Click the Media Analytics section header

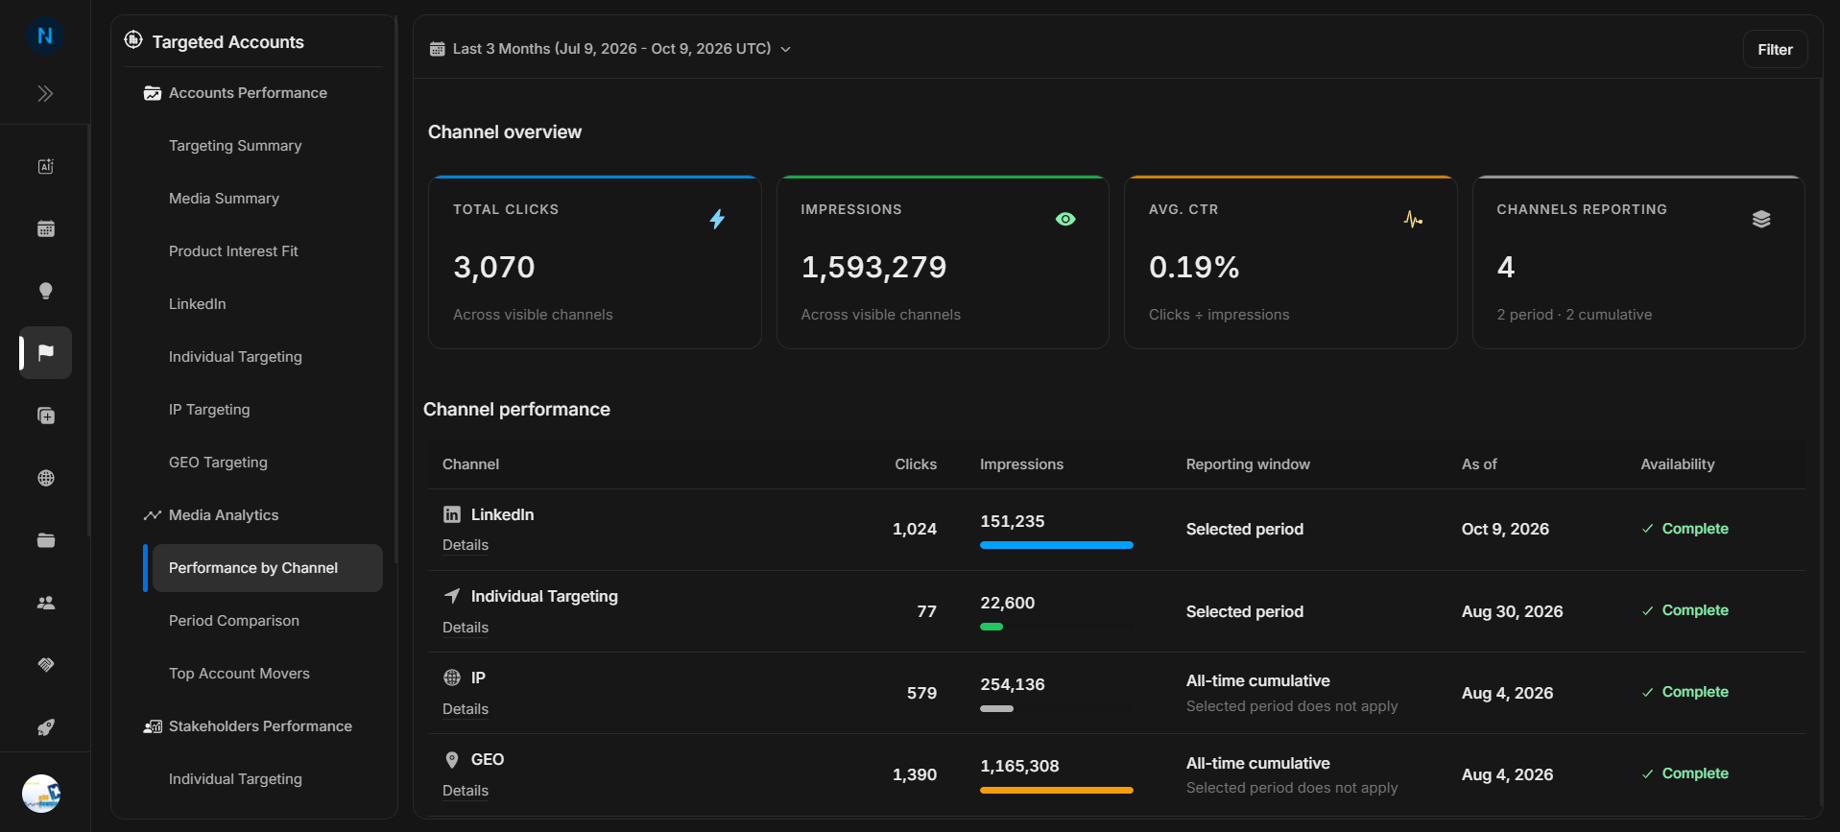click(x=211, y=515)
